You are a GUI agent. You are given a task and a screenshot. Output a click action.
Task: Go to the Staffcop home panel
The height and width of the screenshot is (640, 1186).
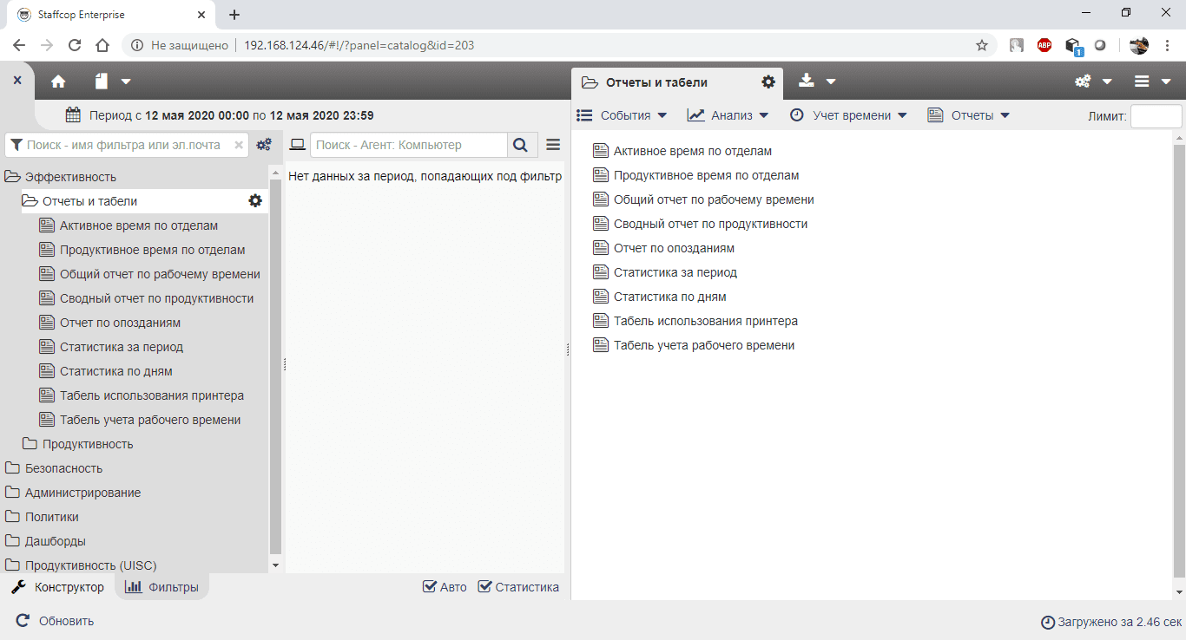[58, 82]
